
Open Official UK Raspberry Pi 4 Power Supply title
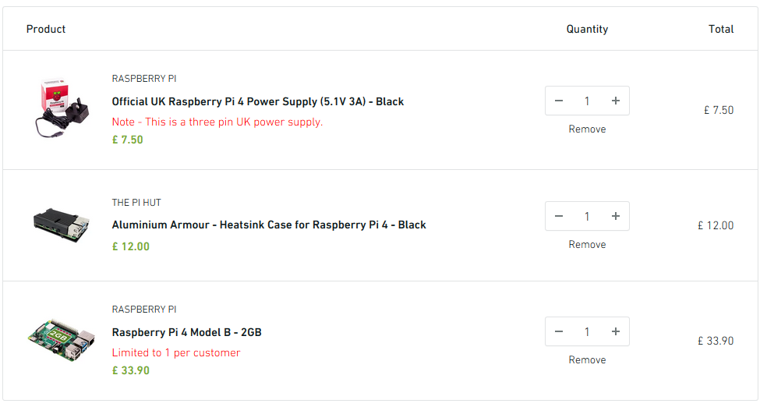coord(257,101)
